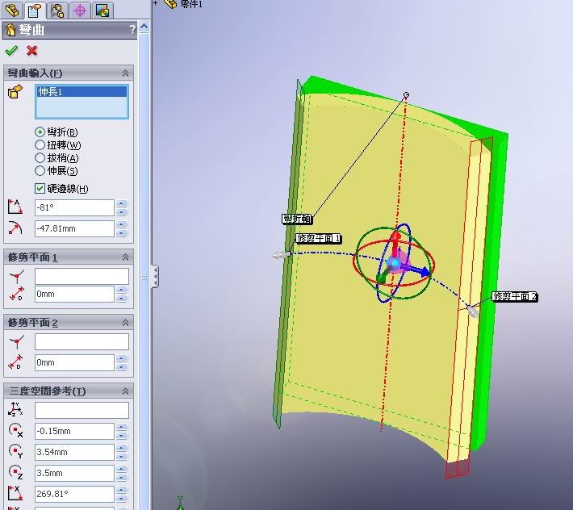Confirm the bend with the green checkmark
573x510 pixels.
[11, 50]
